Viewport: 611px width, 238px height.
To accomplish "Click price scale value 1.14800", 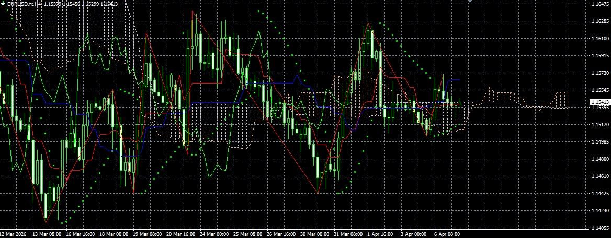I will [600, 159].
